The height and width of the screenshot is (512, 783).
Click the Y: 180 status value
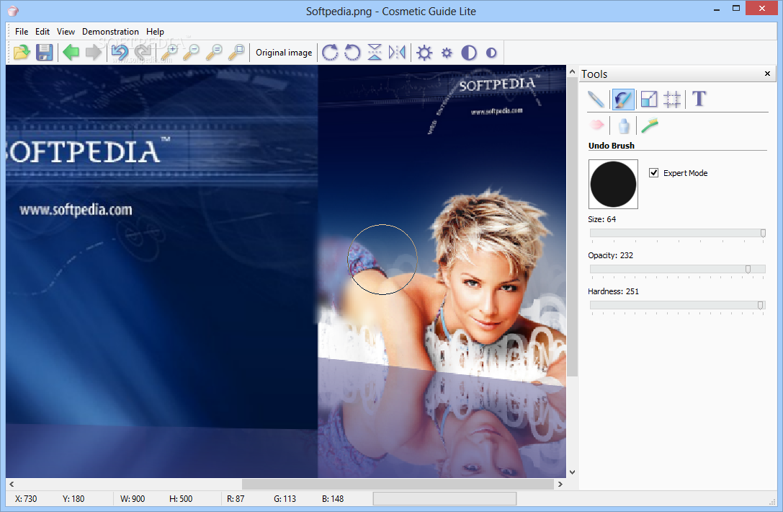(x=73, y=498)
